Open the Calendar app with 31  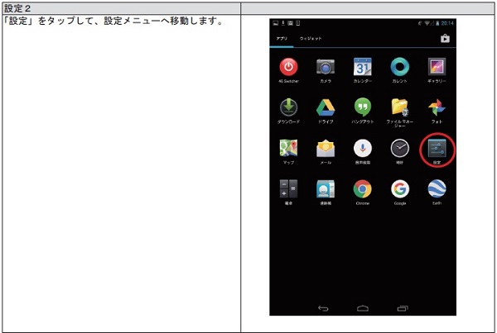pyautogui.click(x=363, y=67)
